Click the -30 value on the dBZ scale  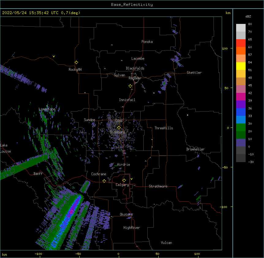coord(251,162)
